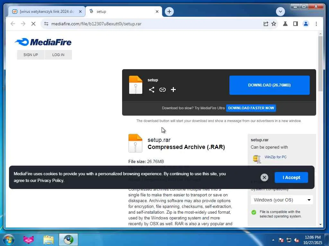Click the plus icon to save file
Image resolution: width=329 pixels, height=246 pixels.
pyautogui.click(x=173, y=90)
